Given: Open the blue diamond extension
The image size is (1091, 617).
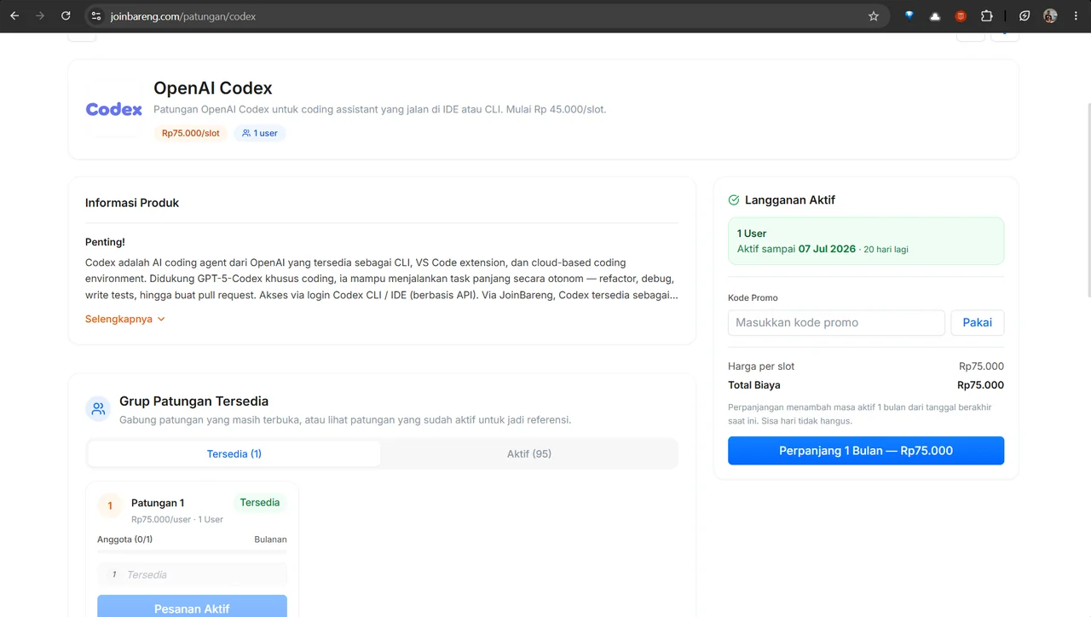Looking at the screenshot, I should pos(909,16).
